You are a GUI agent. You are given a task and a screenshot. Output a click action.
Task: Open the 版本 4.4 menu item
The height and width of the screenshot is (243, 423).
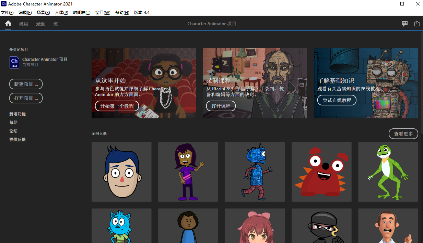pyautogui.click(x=142, y=13)
